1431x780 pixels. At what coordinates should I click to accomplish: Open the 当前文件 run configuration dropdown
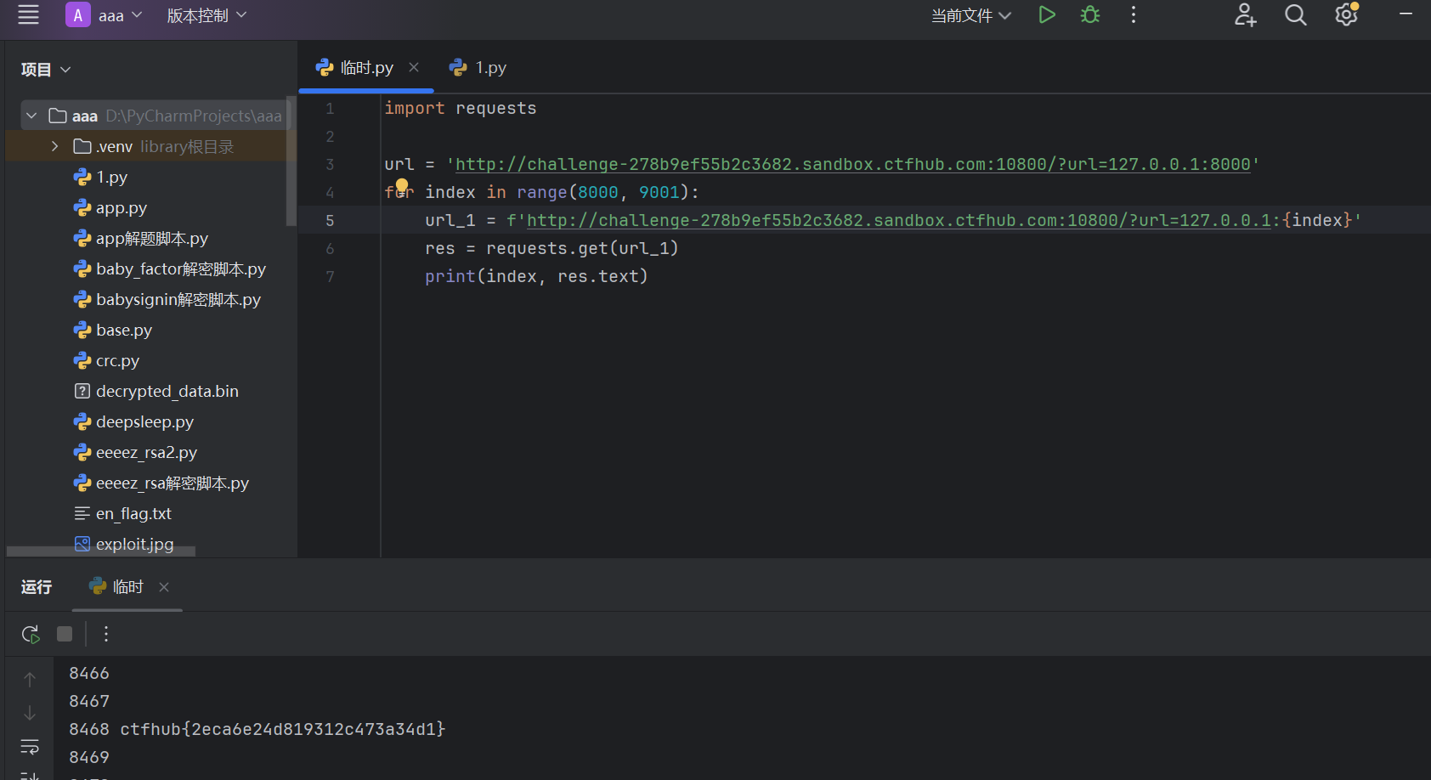click(x=971, y=15)
